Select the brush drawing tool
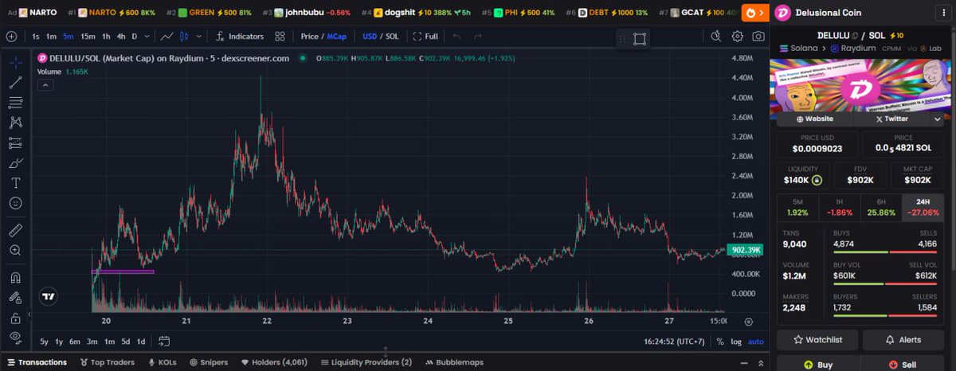956x371 pixels. (x=15, y=163)
